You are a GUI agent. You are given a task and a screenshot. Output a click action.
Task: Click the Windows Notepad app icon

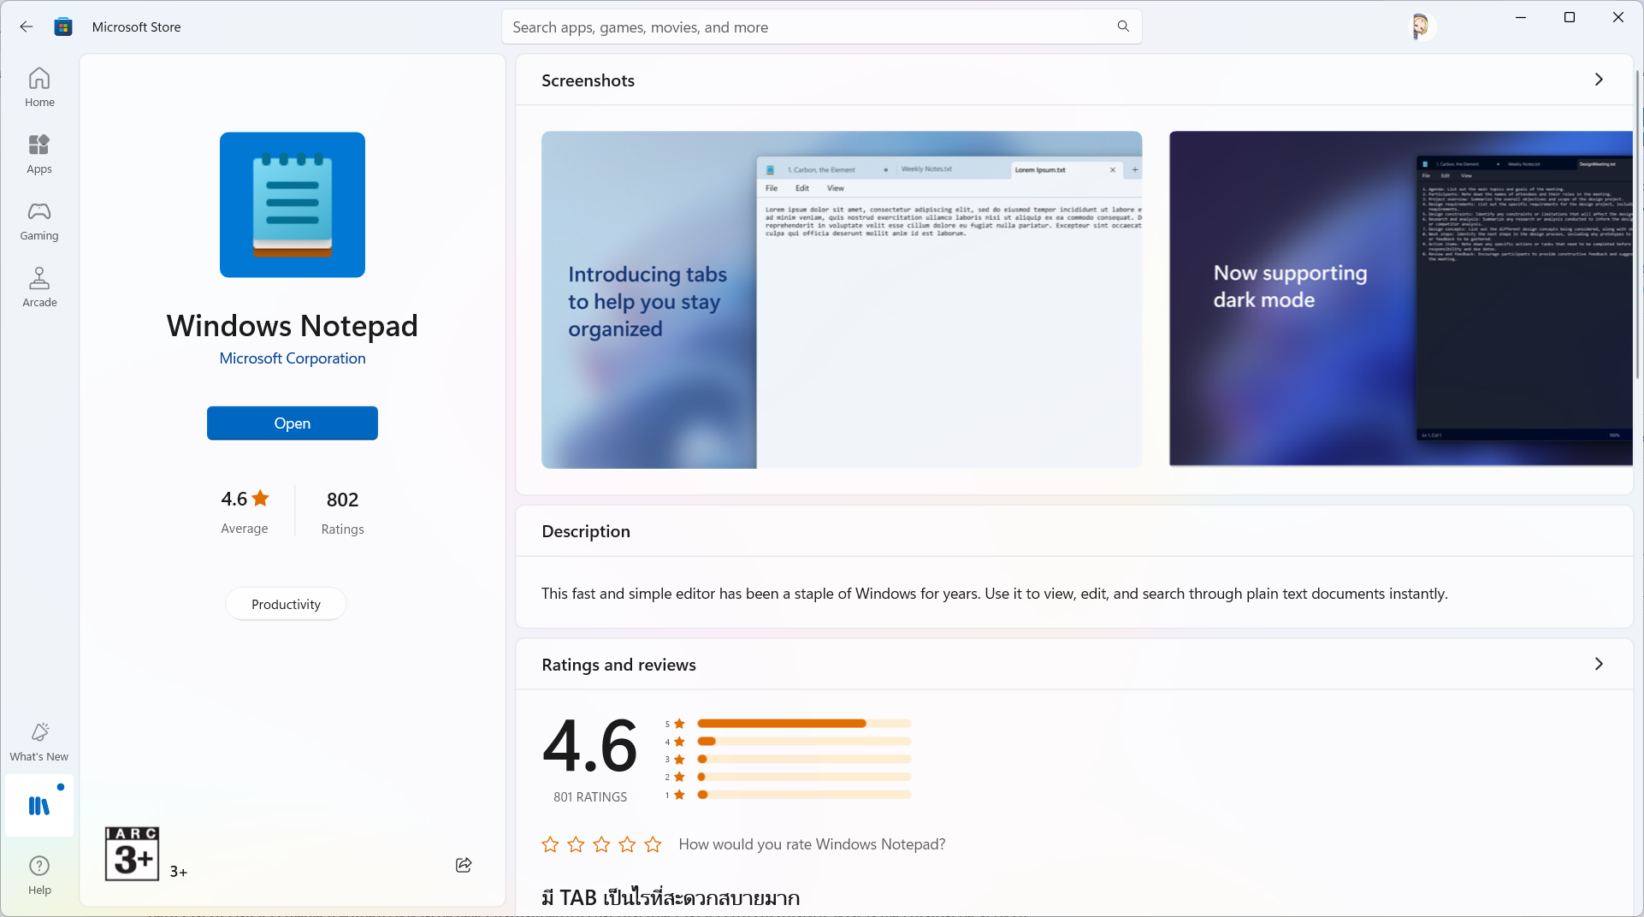[293, 204]
